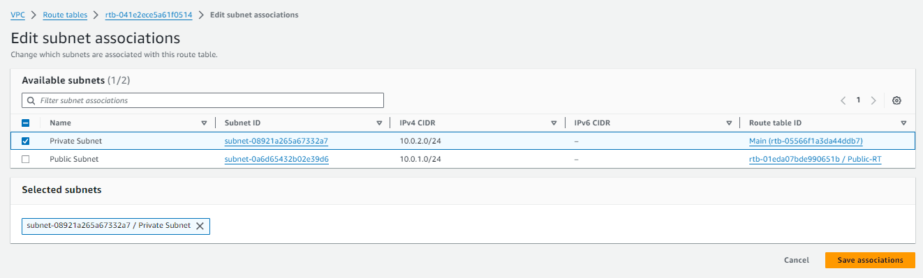Select page number 1 in pagination
The width and height of the screenshot is (923, 278).
coord(859,100)
